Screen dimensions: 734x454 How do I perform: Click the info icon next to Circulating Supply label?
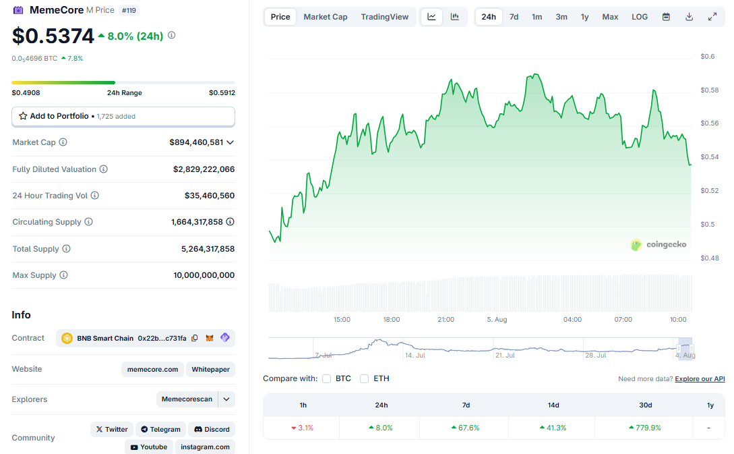pos(88,222)
